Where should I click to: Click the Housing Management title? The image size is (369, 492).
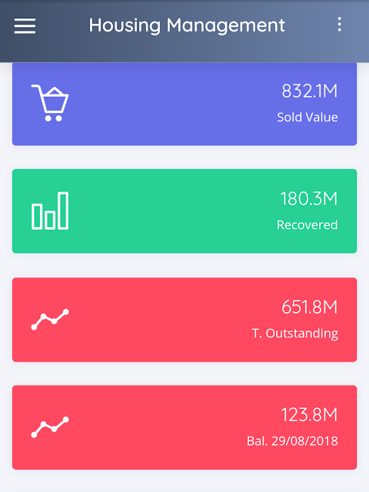pyautogui.click(x=187, y=25)
